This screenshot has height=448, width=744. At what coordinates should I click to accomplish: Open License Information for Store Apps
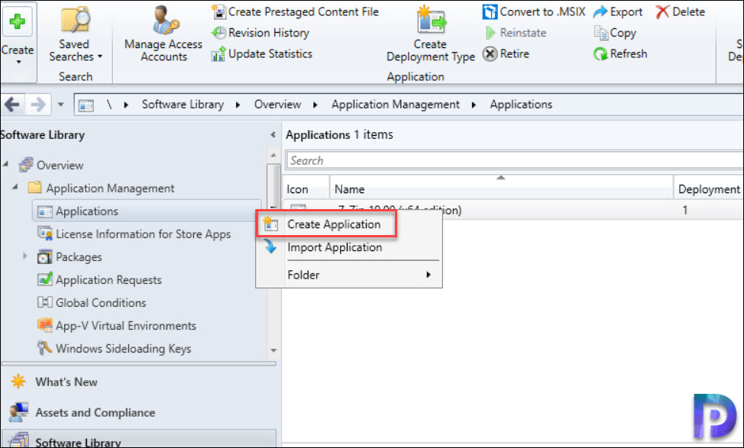tap(143, 234)
